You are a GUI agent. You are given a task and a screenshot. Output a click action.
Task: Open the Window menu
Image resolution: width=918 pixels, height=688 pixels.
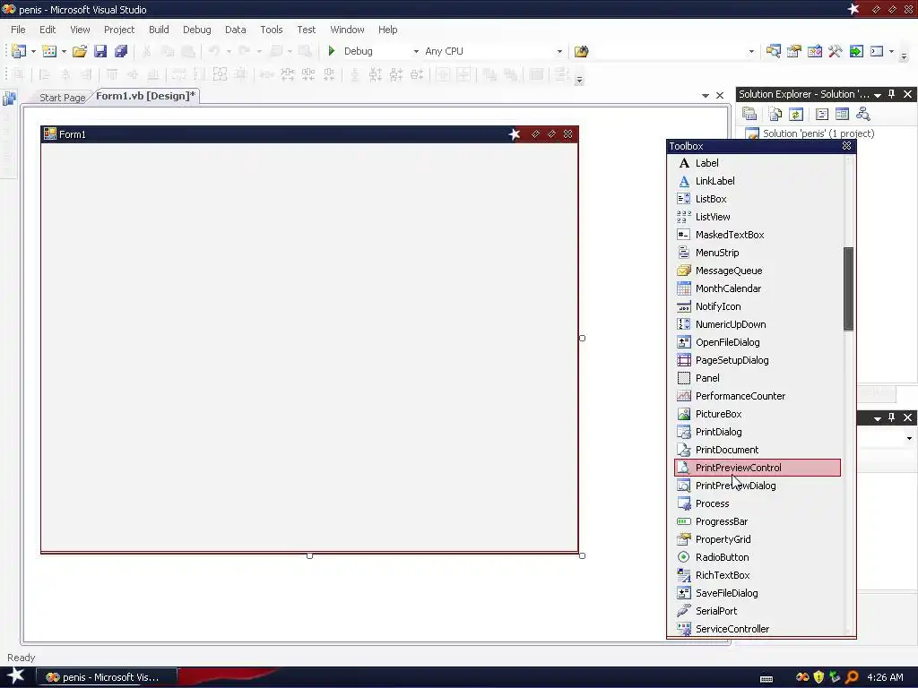347,30
